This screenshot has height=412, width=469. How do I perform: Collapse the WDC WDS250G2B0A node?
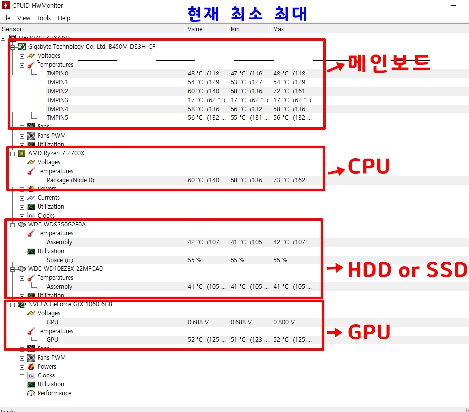pos(12,225)
